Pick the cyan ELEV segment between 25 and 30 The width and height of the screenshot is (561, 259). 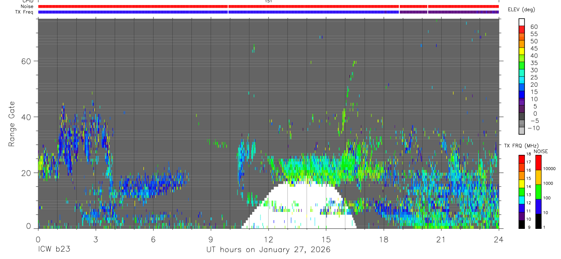[x=522, y=73]
